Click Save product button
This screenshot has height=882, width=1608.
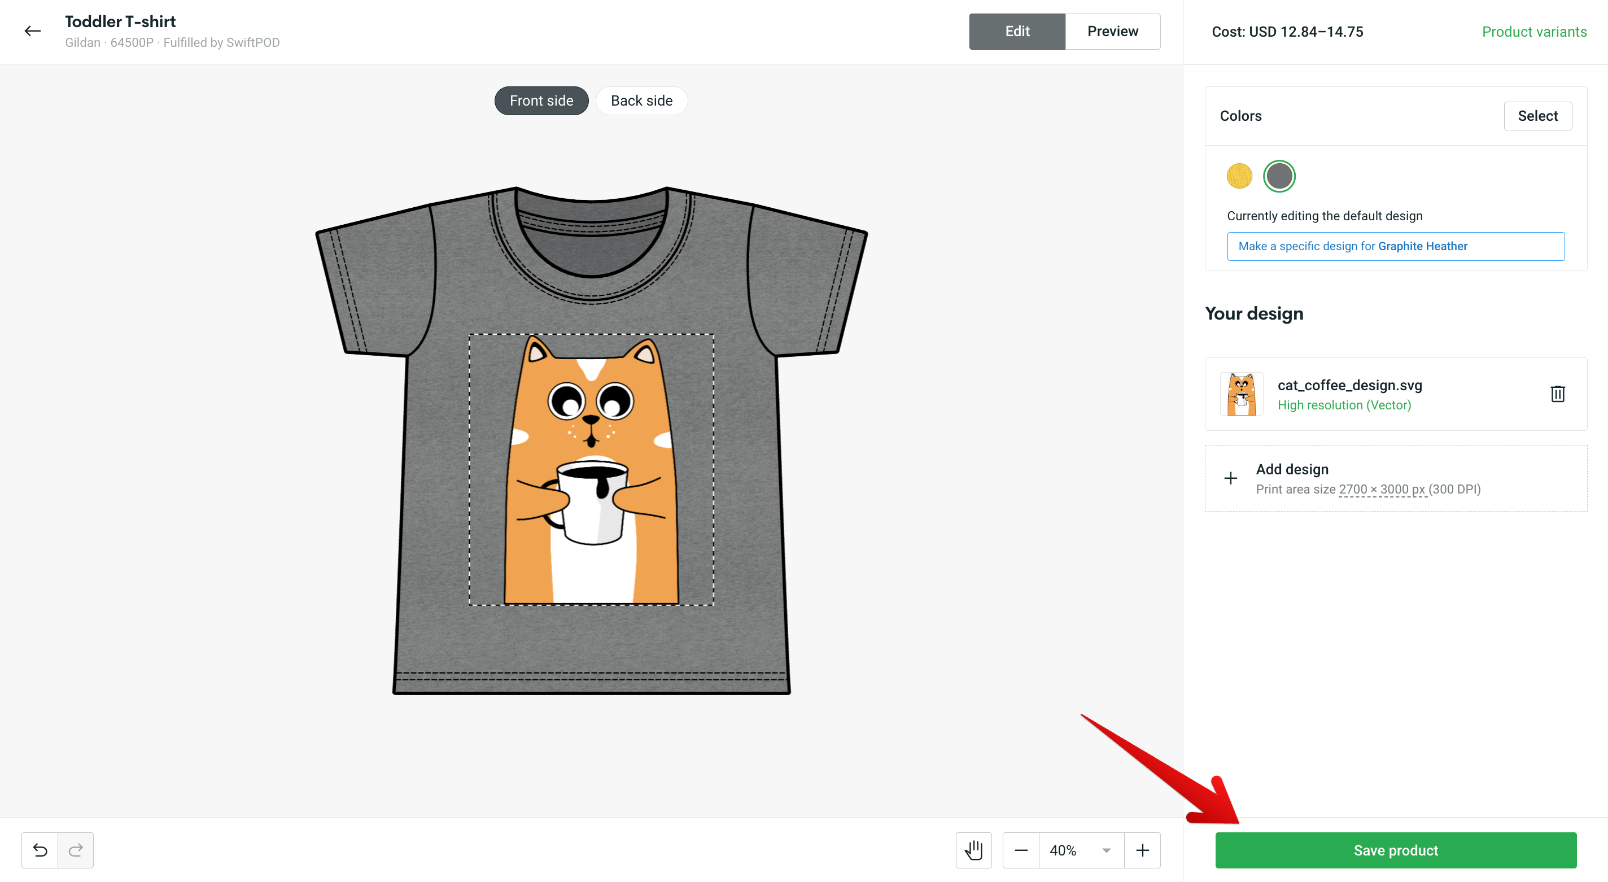1396,849
